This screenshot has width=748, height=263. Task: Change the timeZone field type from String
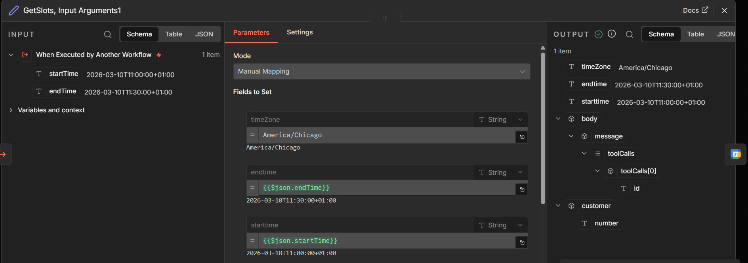[x=500, y=119]
